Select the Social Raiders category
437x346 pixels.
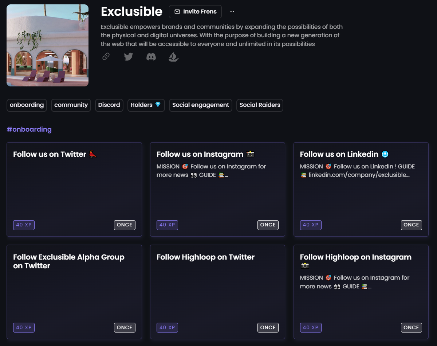tap(260, 105)
